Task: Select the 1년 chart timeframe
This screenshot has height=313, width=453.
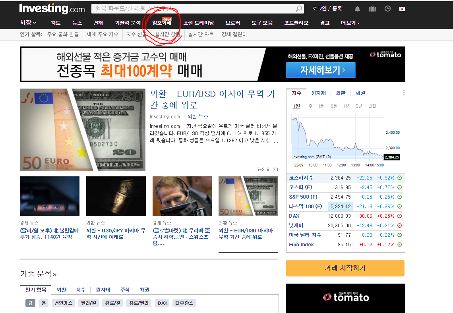Action: coord(347,106)
